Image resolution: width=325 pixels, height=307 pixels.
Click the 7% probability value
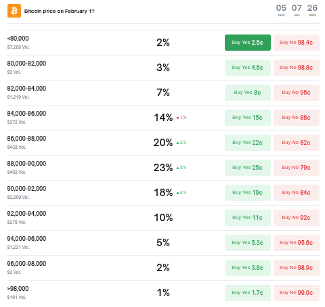[x=163, y=93]
